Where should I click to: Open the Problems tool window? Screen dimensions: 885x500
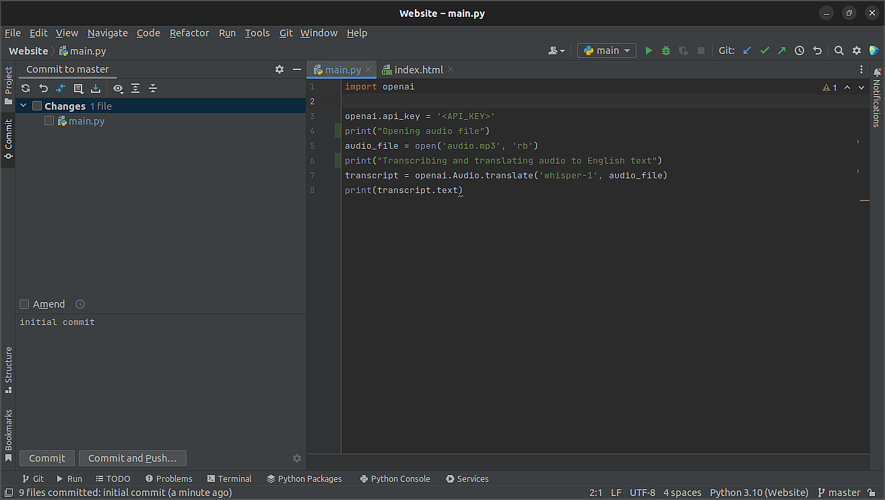168,479
